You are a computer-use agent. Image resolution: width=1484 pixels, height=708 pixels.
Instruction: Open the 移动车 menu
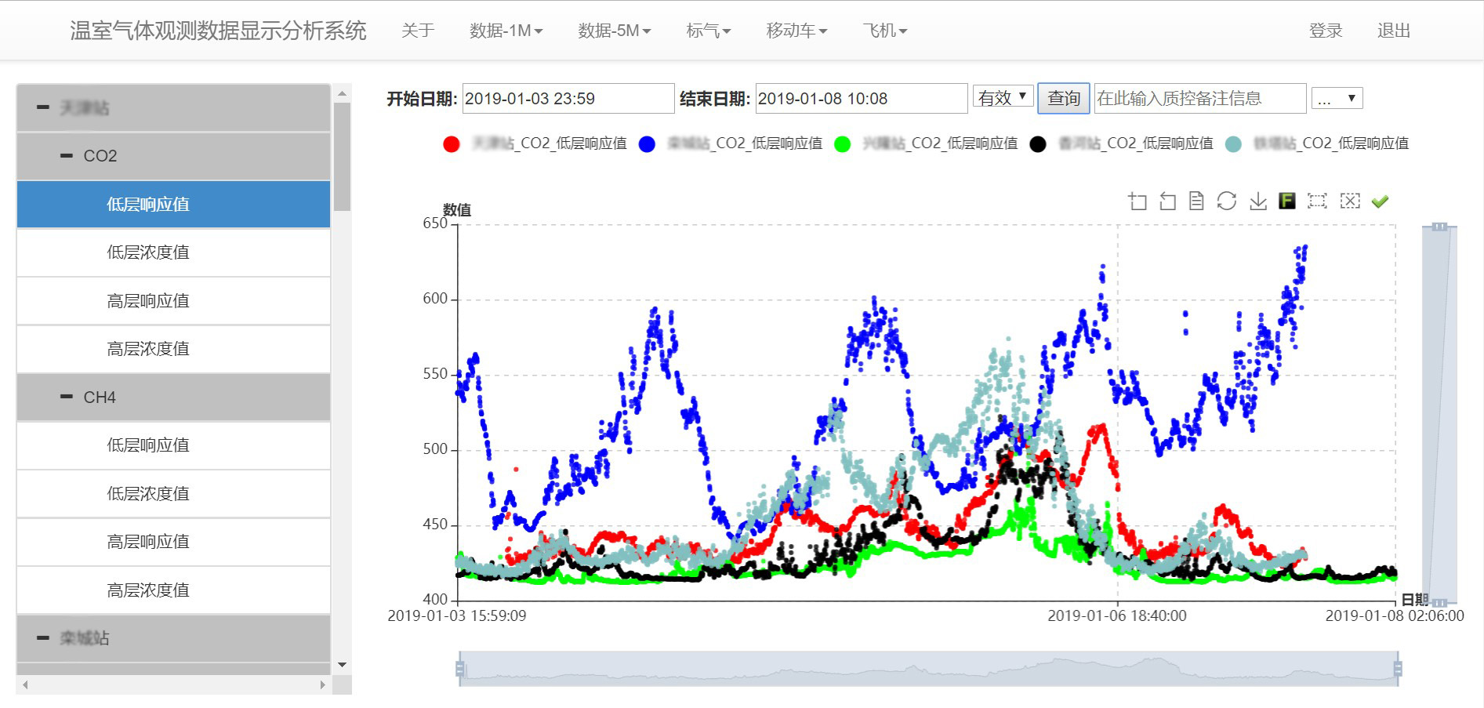point(796,31)
